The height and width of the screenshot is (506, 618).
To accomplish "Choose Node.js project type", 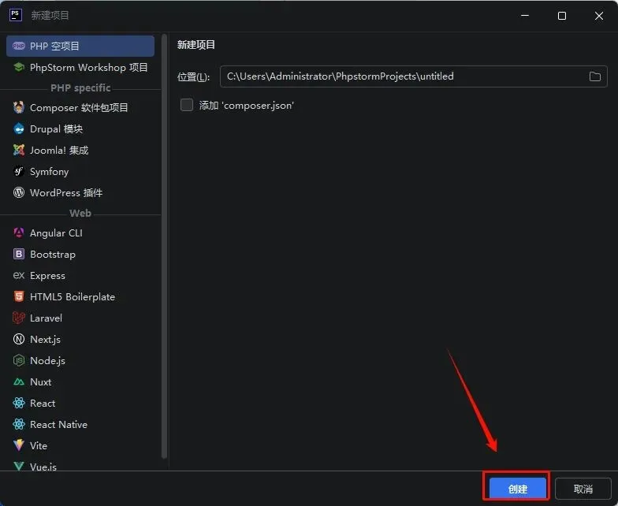I will pos(80,361).
